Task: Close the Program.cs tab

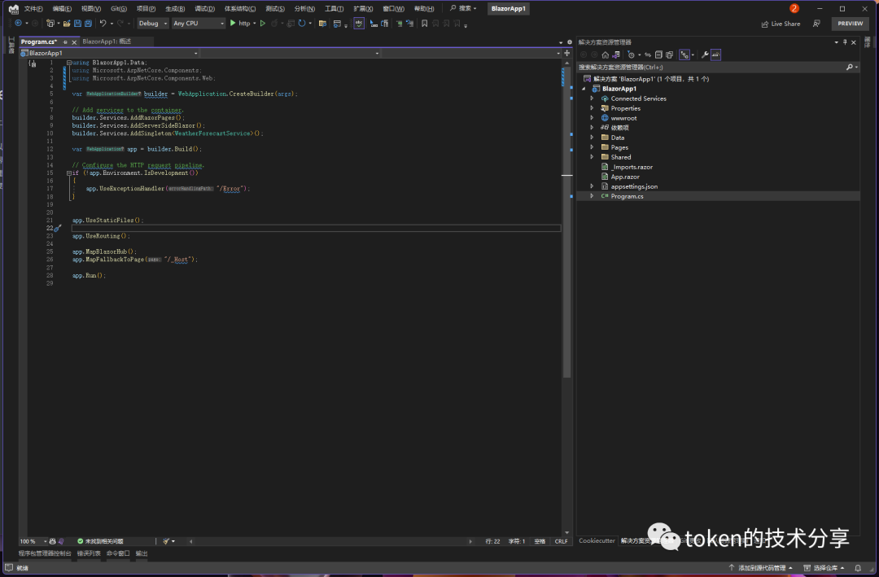Action: pyautogui.click(x=74, y=42)
